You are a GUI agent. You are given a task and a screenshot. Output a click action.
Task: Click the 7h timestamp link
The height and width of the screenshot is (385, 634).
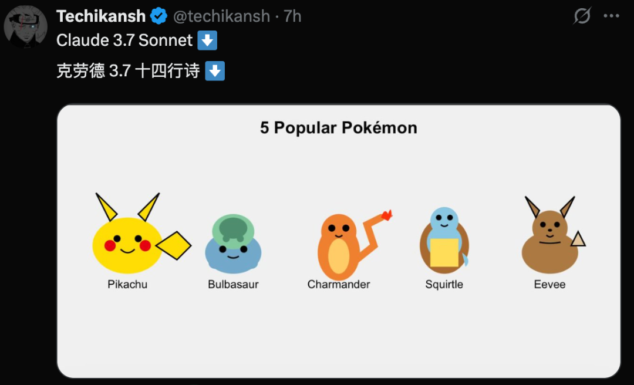tap(292, 16)
